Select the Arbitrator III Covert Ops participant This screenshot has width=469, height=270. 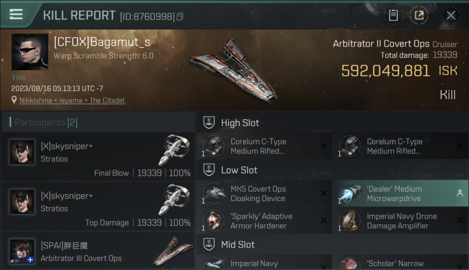point(98,251)
